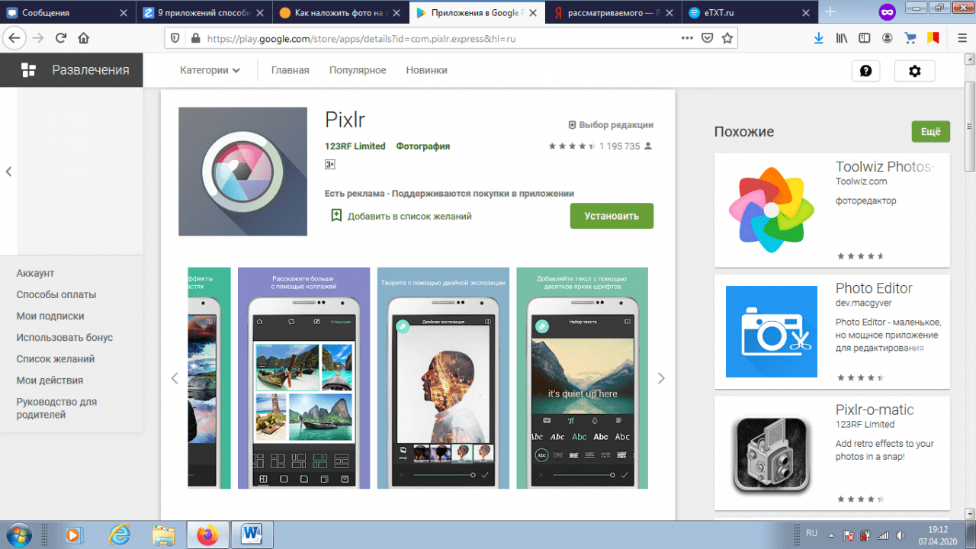Add Pixlr to wishlist link

[401, 216]
